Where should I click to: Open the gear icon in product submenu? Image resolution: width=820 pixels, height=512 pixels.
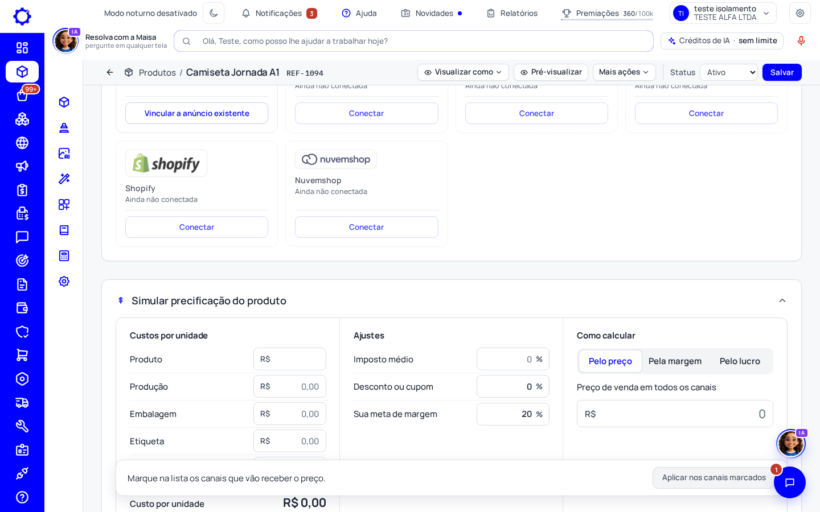[x=64, y=281]
